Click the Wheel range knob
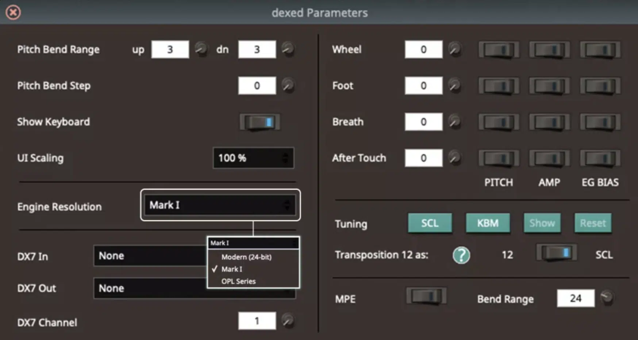Screen dimensions: 638x340 [x=454, y=49]
